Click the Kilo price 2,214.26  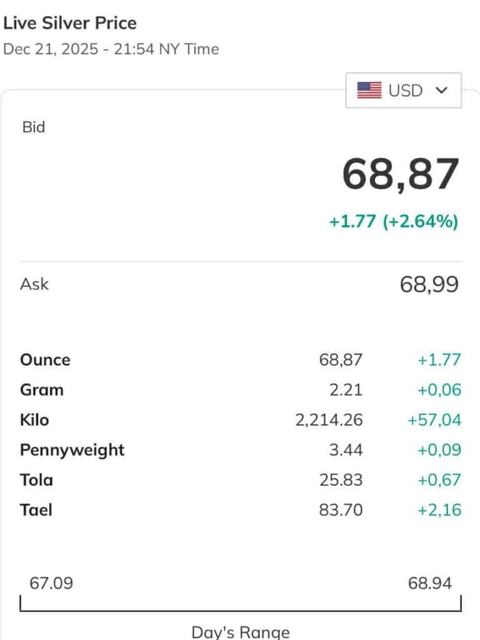coord(329,420)
